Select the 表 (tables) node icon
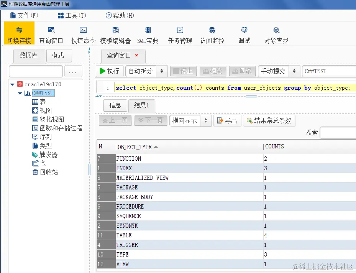 [35, 102]
